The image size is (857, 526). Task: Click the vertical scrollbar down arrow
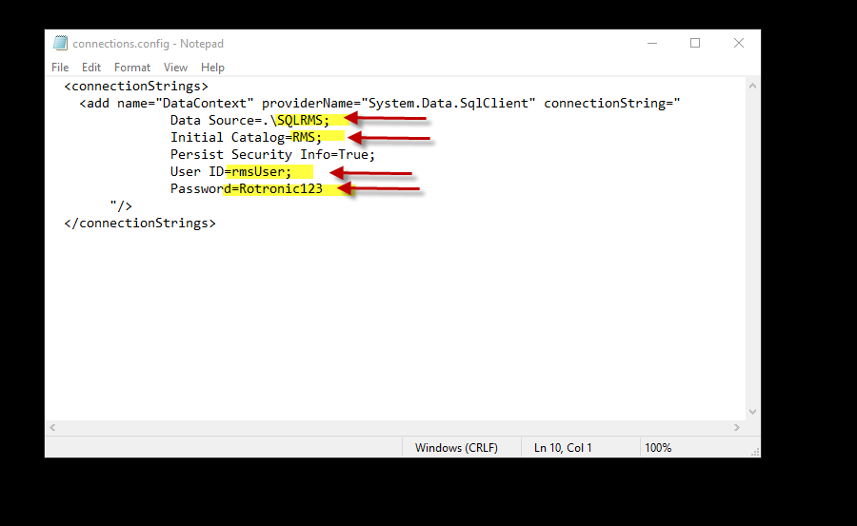(752, 412)
